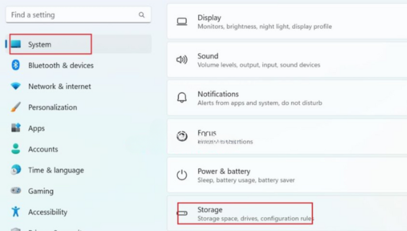Click the search magnifier icon
Image resolution: width=407 pixels, height=231 pixels.
pyautogui.click(x=141, y=15)
